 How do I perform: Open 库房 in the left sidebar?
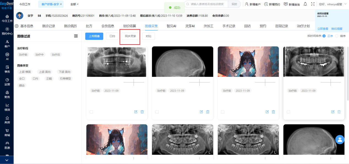tap(7, 120)
